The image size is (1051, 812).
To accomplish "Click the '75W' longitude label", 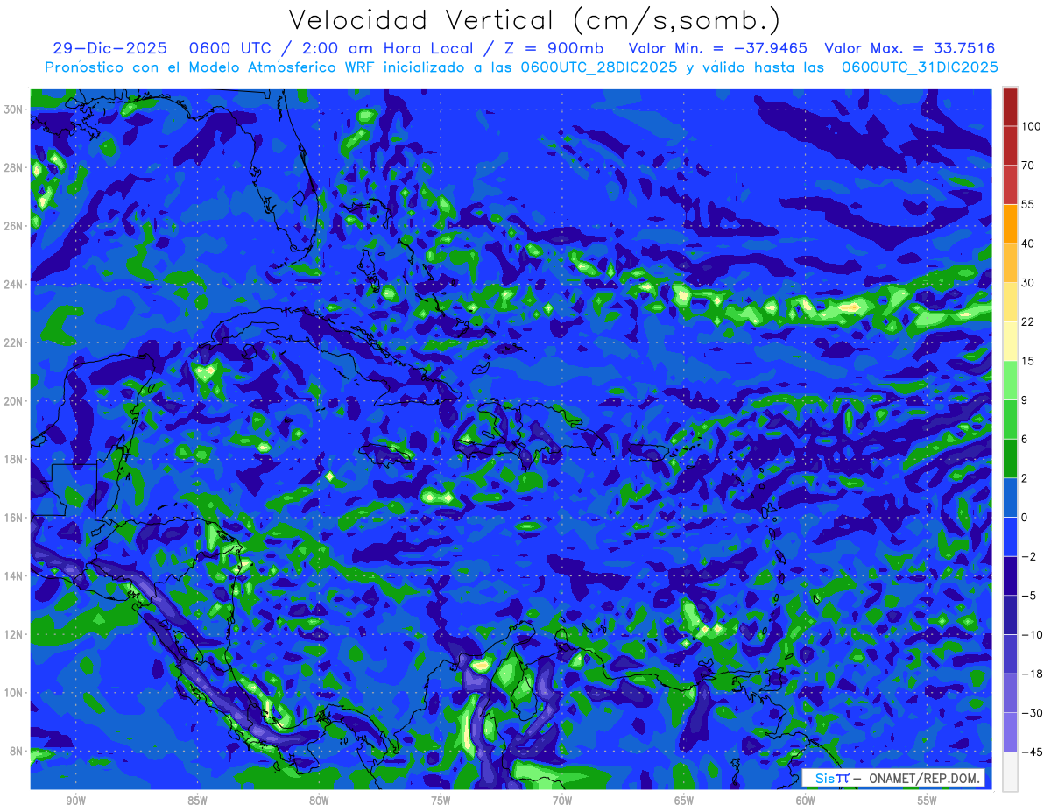I will coord(441,801).
